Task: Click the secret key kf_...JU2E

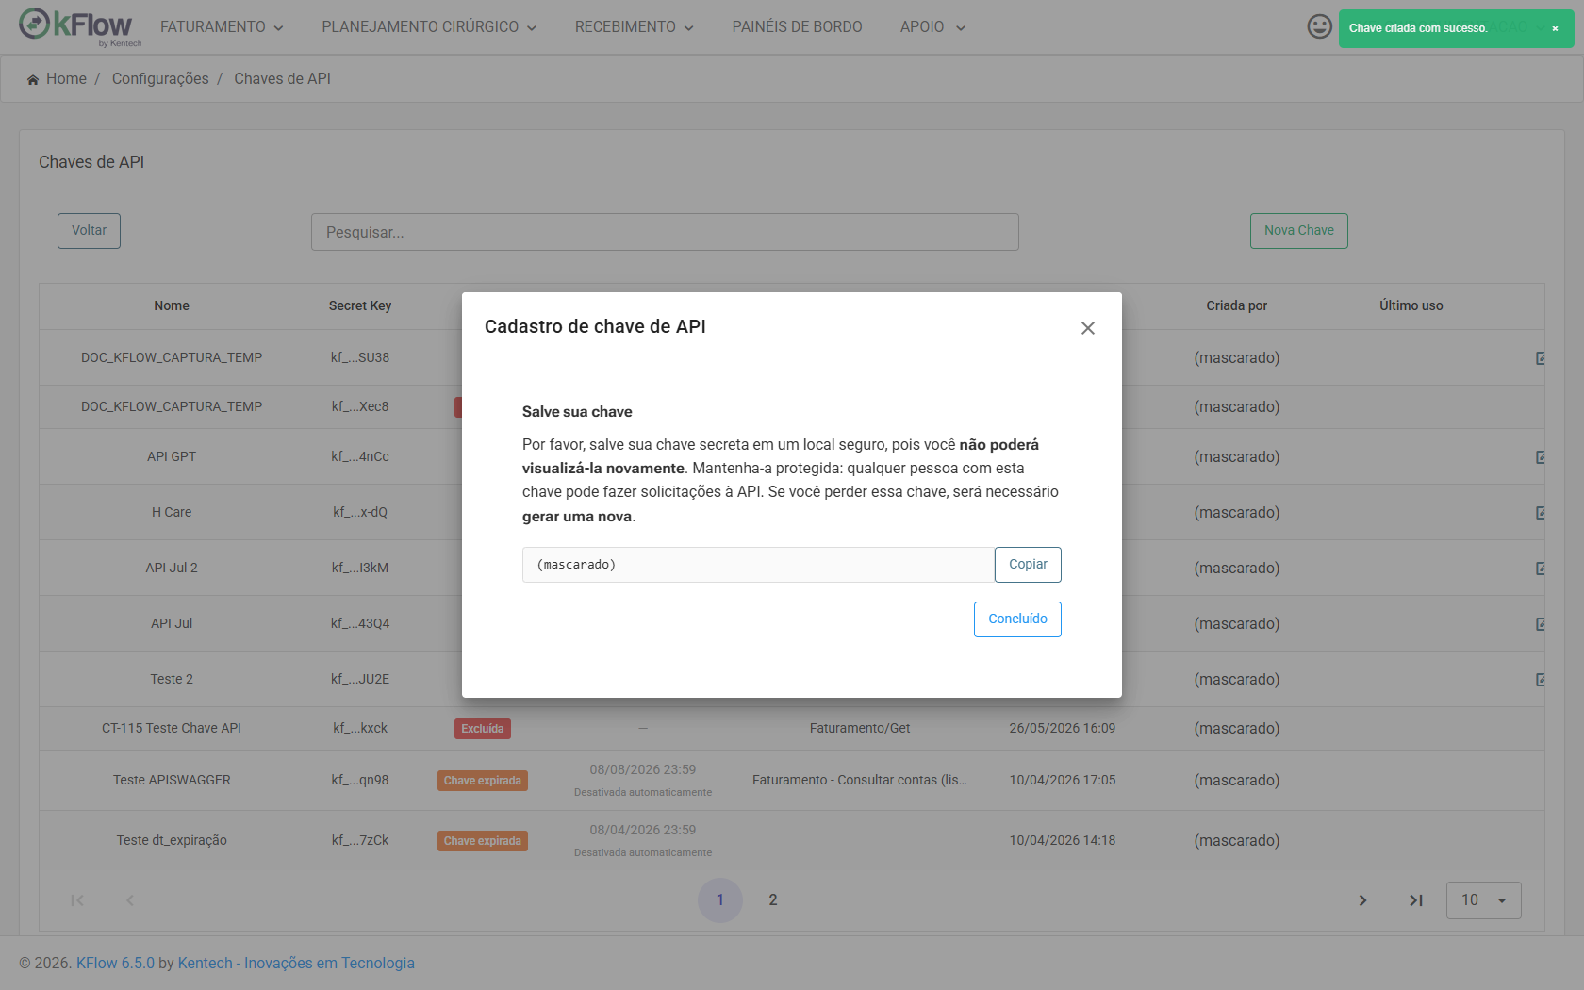Action: (360, 680)
